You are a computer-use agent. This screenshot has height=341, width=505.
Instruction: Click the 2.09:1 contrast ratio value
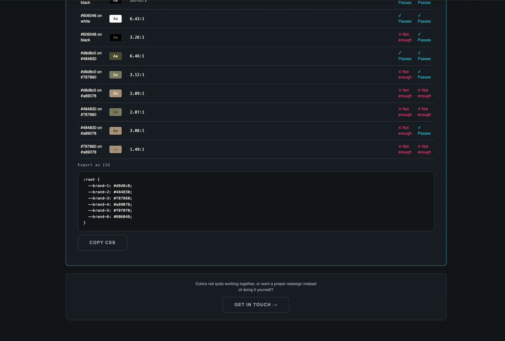coord(137,93)
